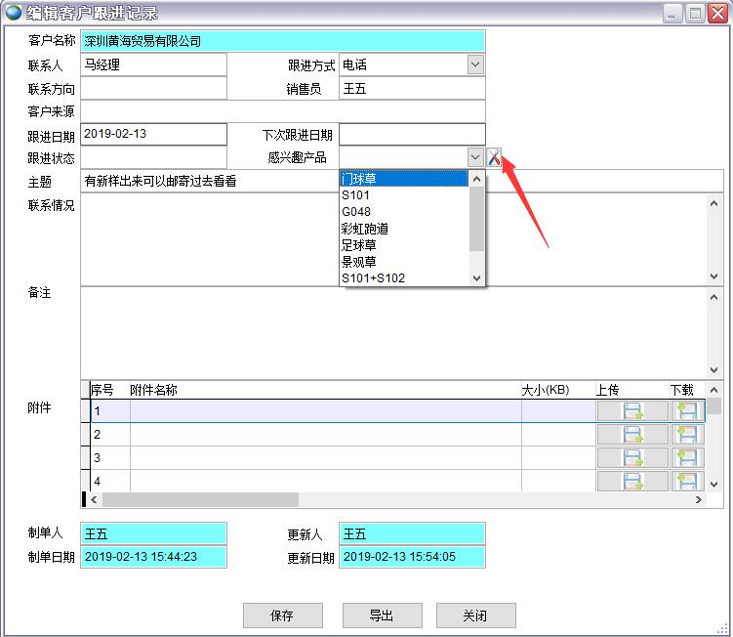Click 备注 box scroll up arrow
This screenshot has width=733, height=637.
(713, 298)
